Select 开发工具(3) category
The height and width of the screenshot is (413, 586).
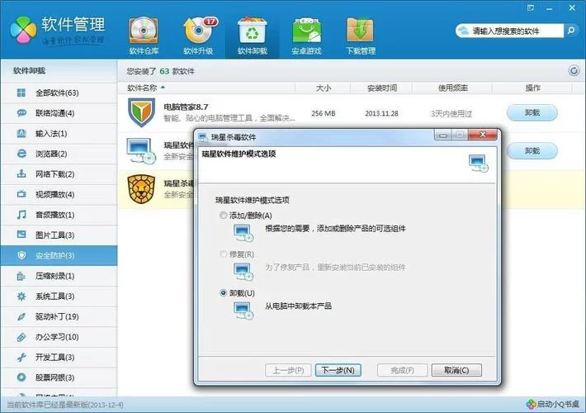pyautogui.click(x=59, y=358)
